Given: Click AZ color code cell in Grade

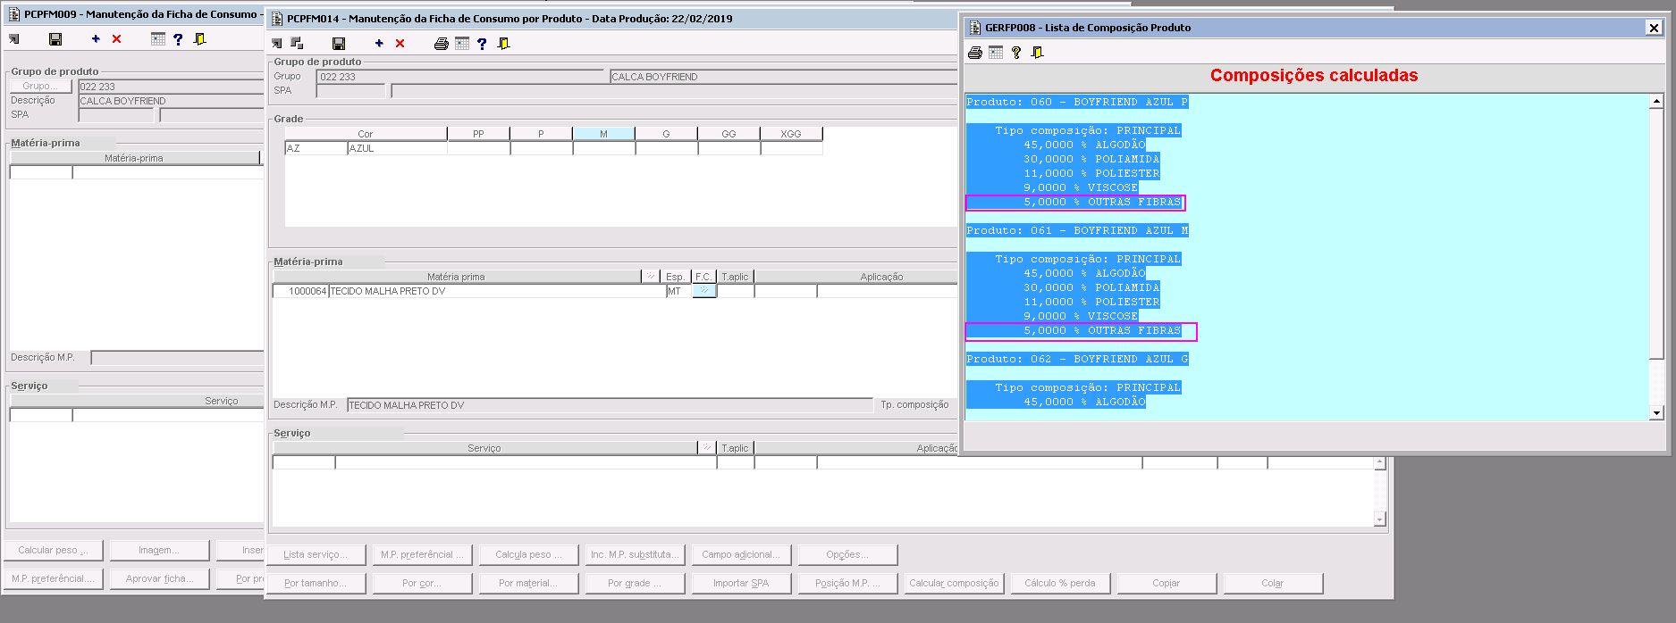Looking at the screenshot, I should [x=316, y=148].
